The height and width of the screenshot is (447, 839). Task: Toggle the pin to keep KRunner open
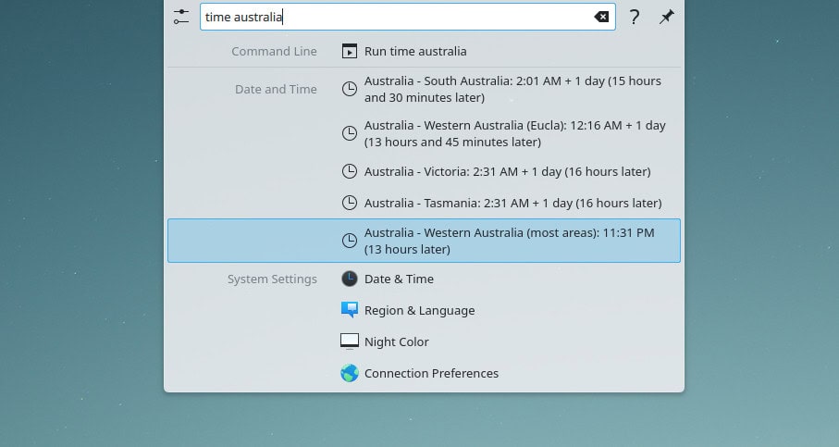pos(666,17)
